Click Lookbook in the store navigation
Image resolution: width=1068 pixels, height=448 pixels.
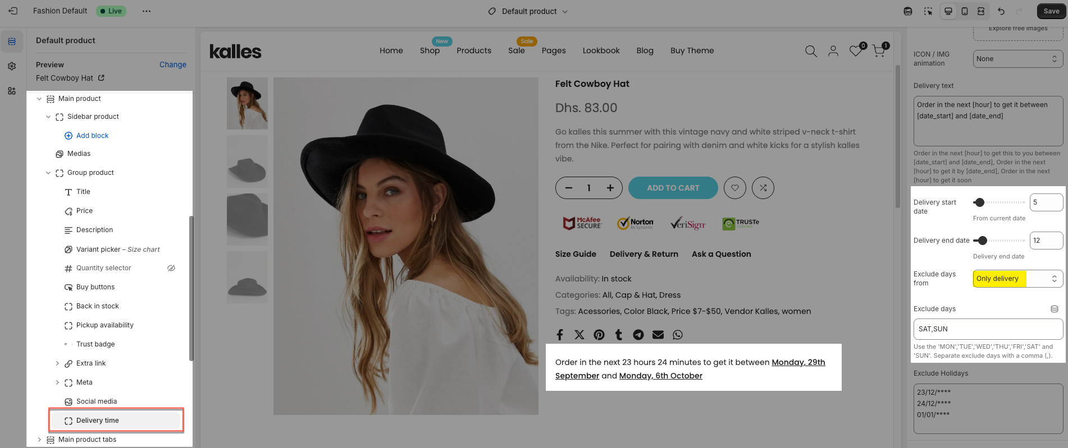tap(601, 50)
